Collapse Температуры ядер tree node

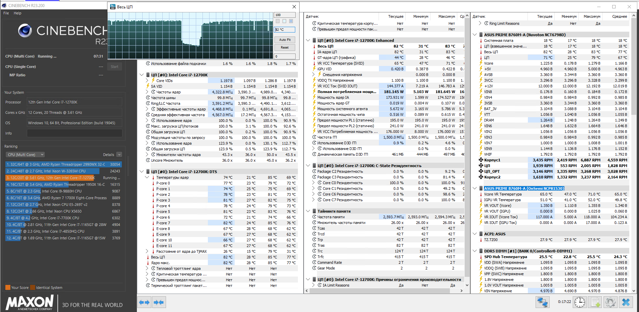(x=147, y=177)
